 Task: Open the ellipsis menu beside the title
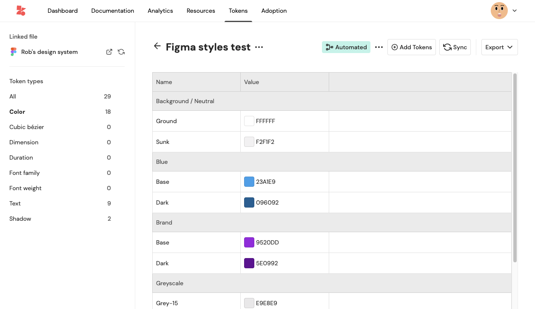pyautogui.click(x=259, y=47)
